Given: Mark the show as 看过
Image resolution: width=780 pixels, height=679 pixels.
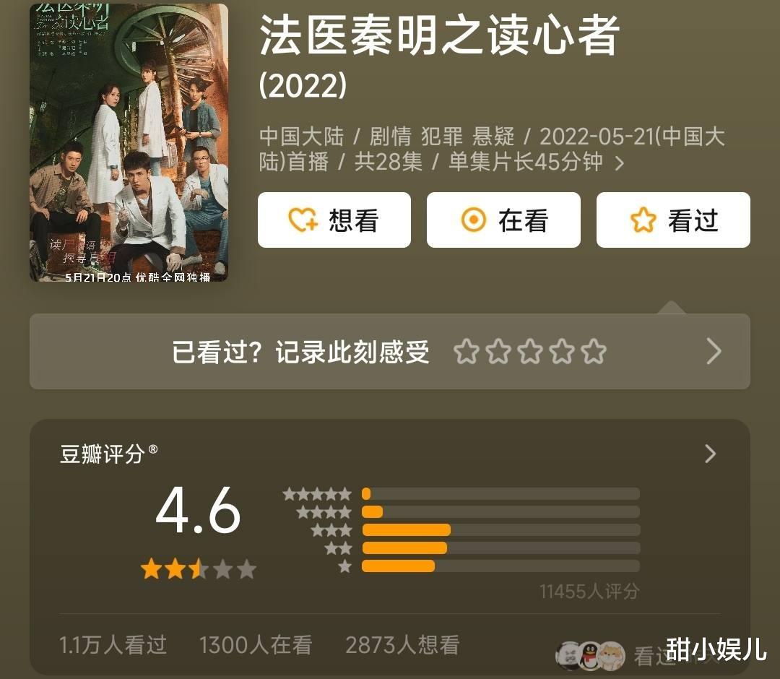Looking at the screenshot, I should pos(673,220).
